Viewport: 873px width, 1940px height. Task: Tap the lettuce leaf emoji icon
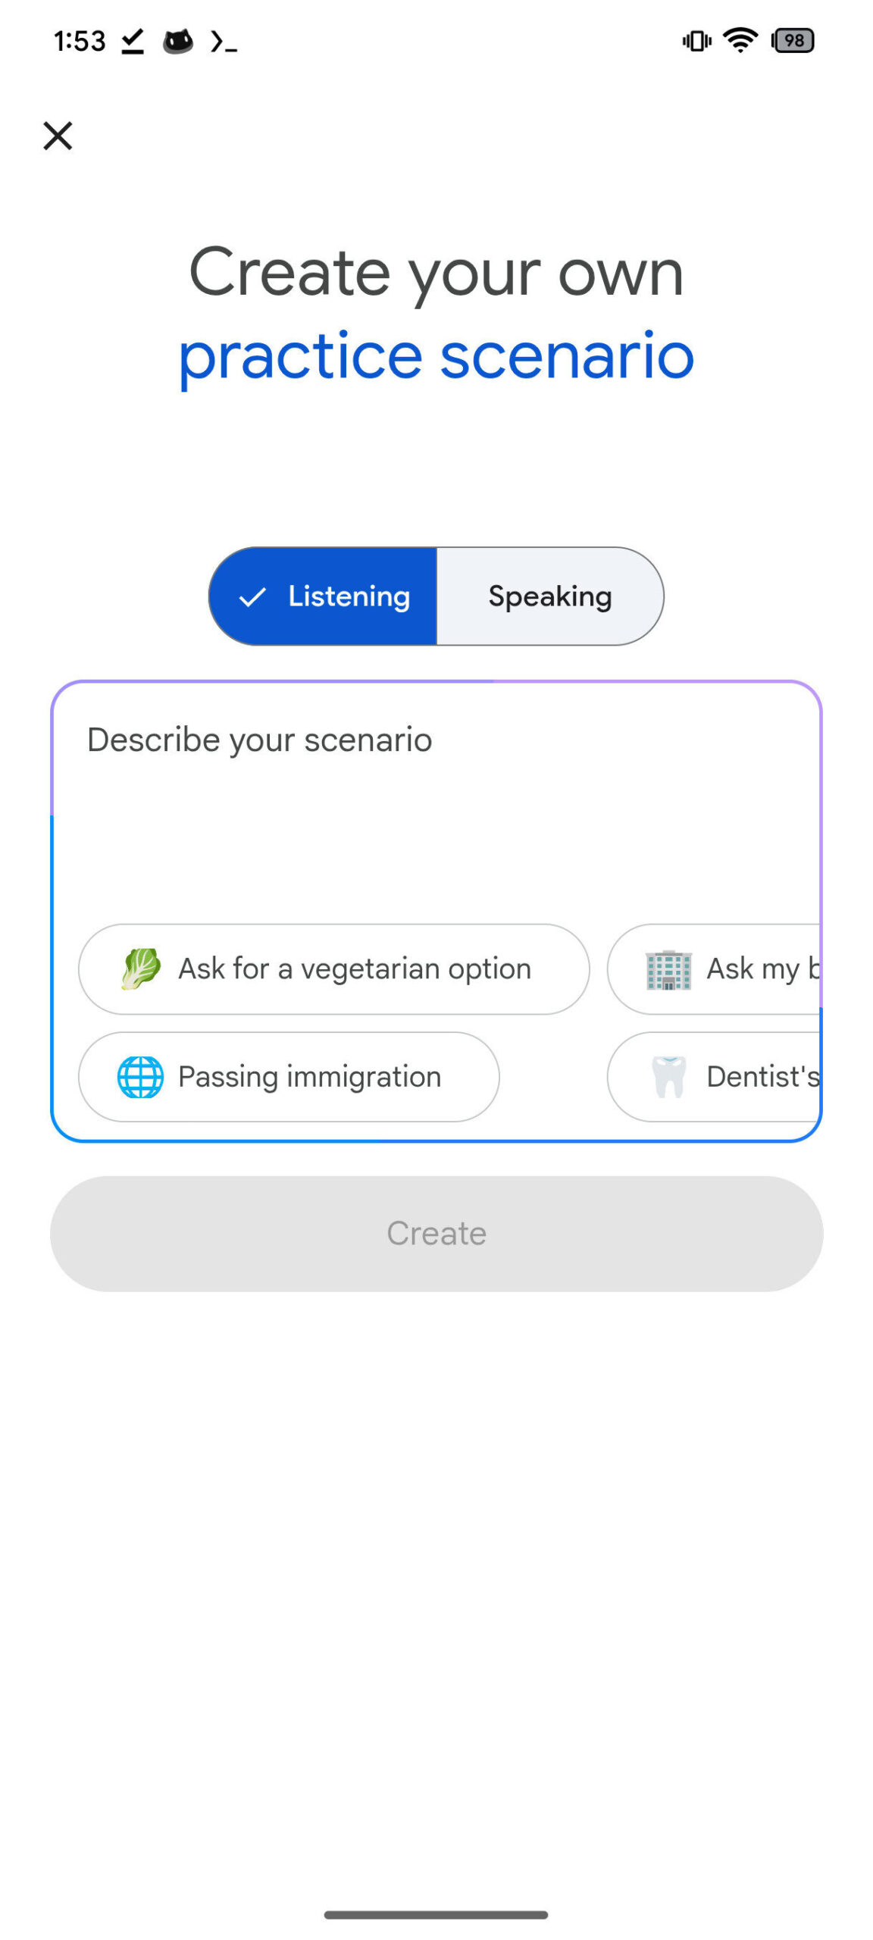(141, 968)
